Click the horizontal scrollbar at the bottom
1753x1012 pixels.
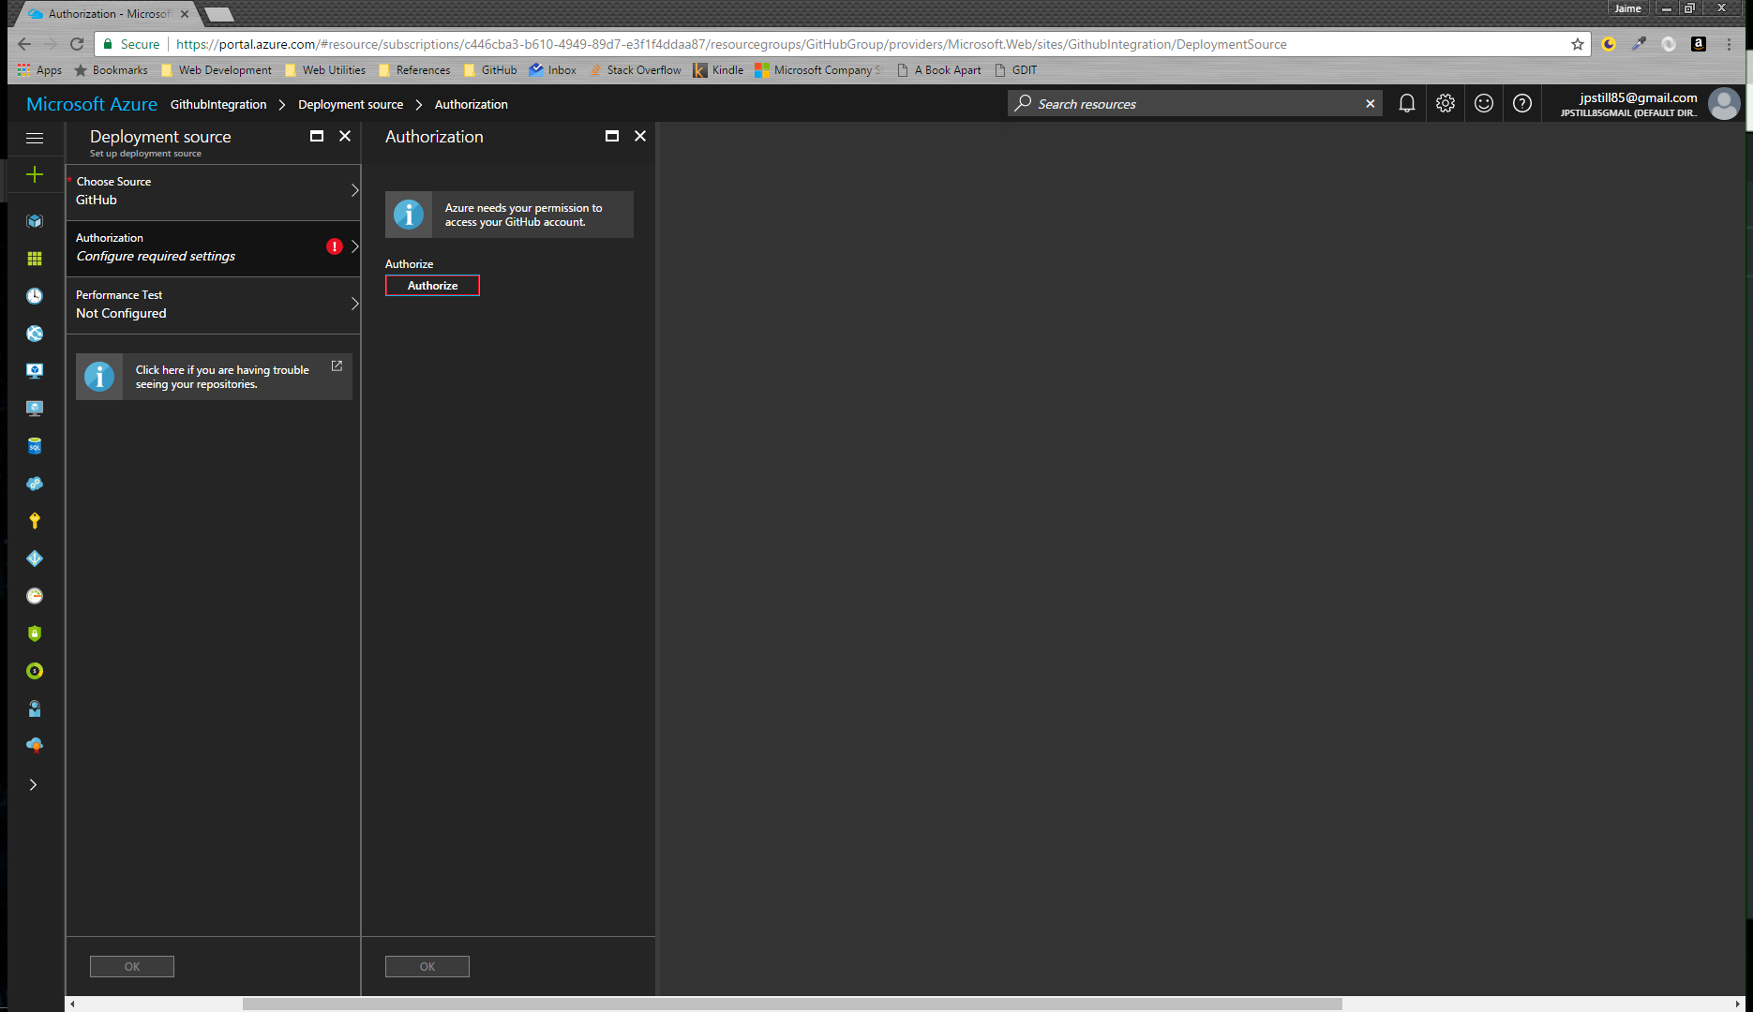point(792,1004)
